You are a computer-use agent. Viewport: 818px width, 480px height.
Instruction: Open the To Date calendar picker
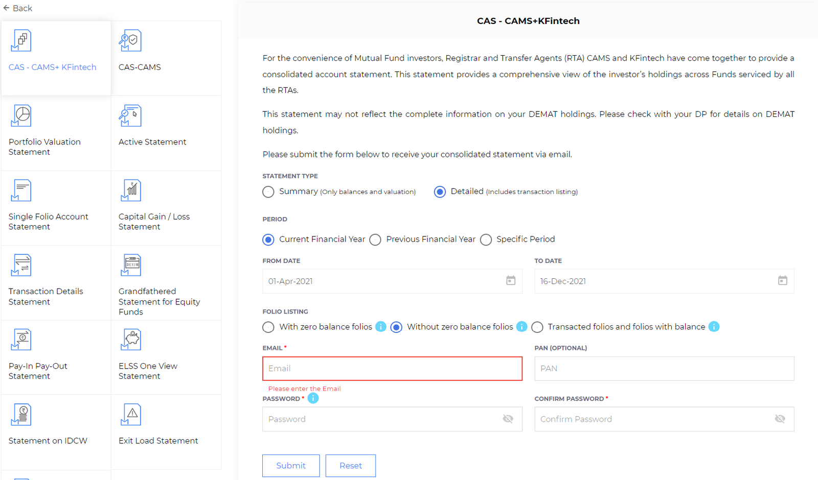[783, 281]
